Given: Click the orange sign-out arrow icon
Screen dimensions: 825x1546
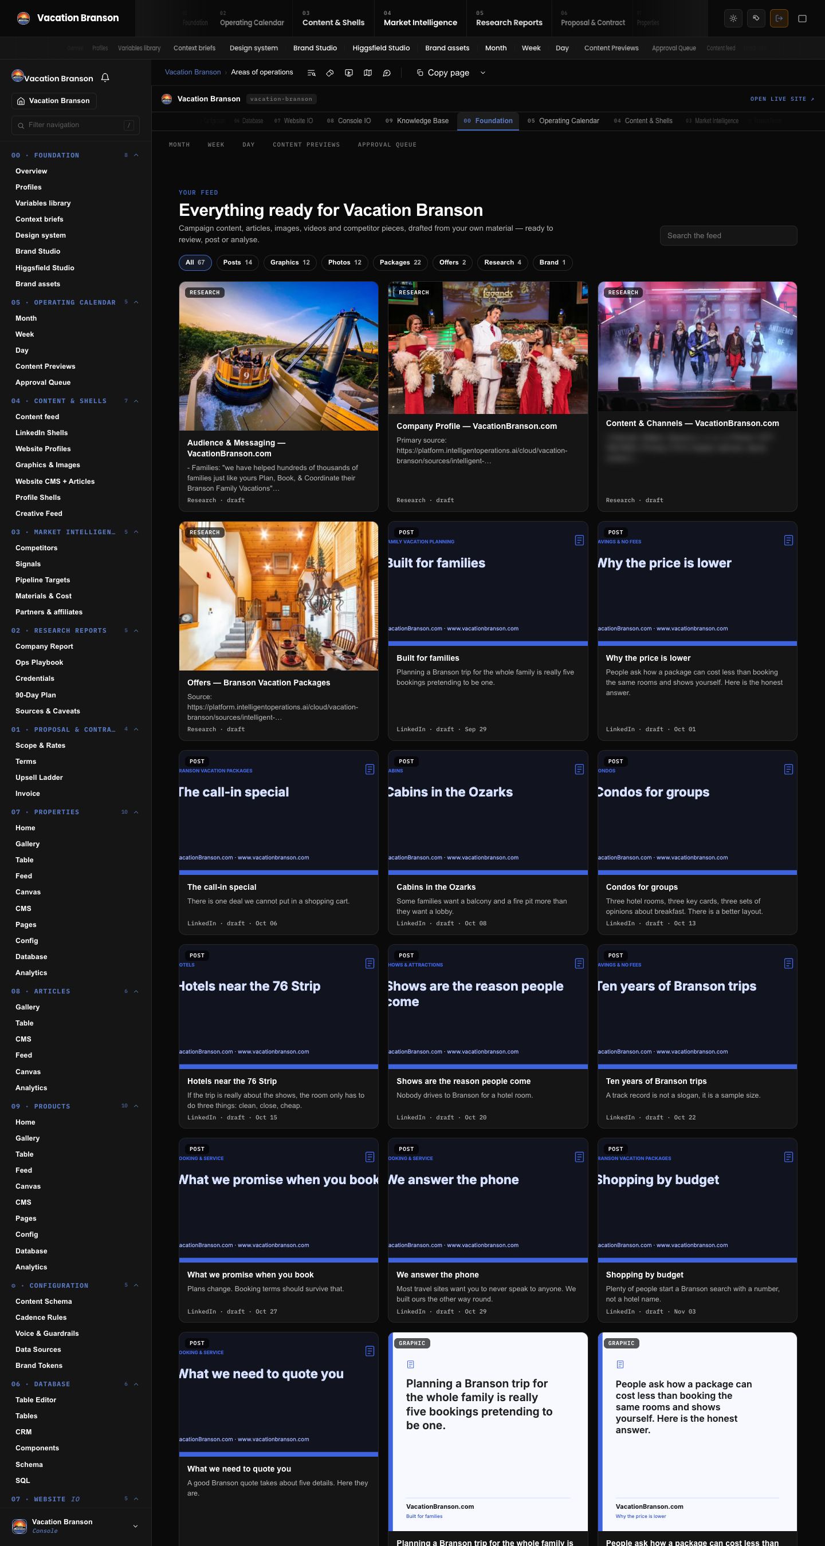Looking at the screenshot, I should (x=779, y=18).
